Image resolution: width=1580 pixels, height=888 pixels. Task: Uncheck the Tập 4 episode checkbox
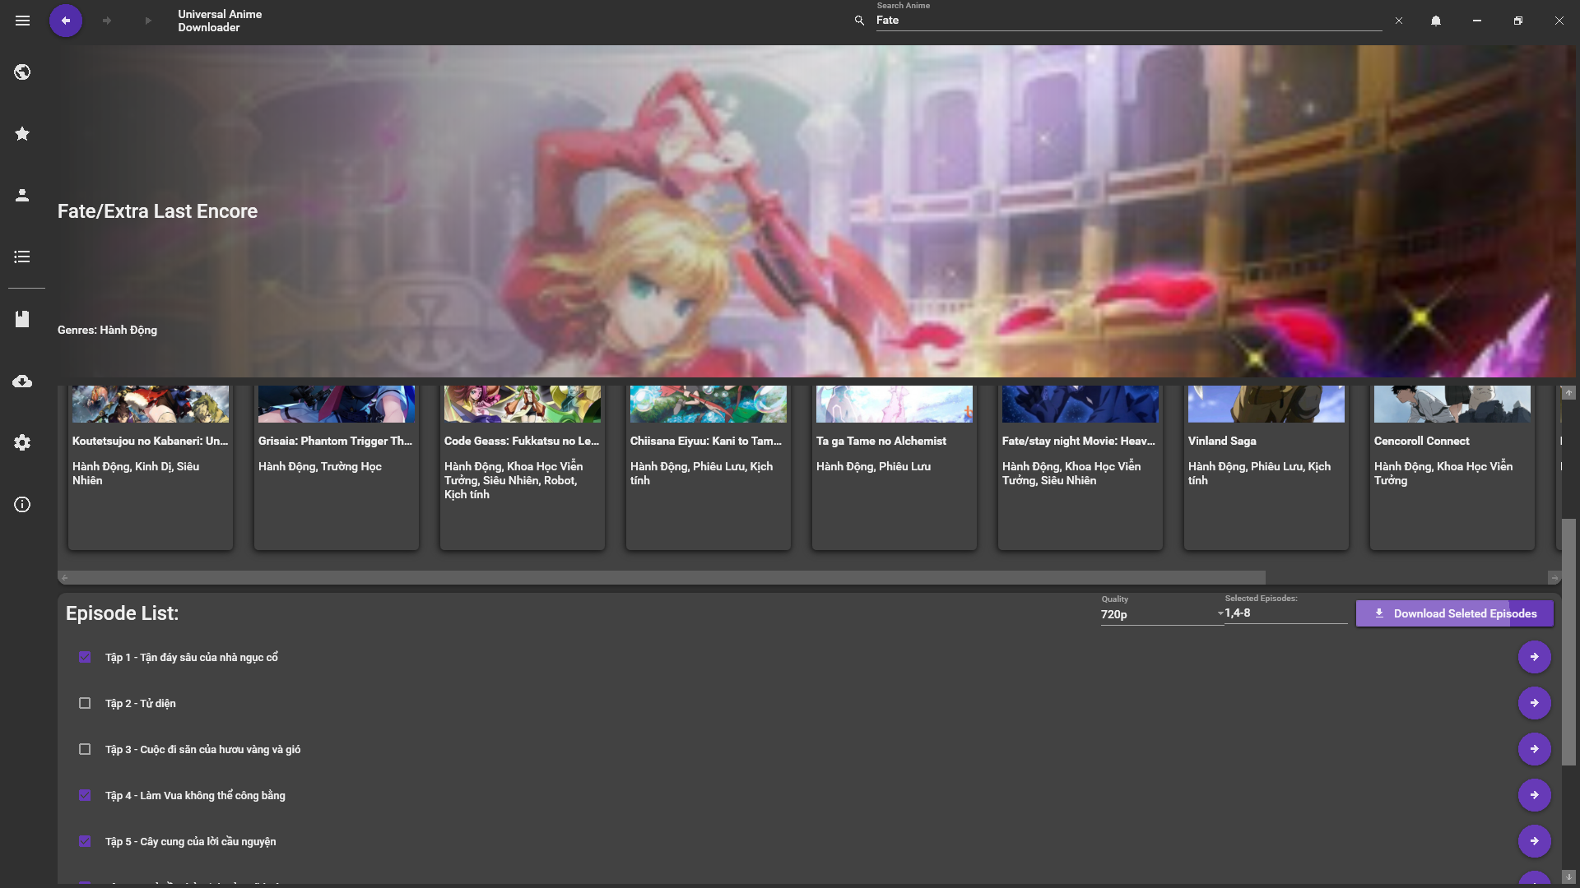(x=85, y=795)
